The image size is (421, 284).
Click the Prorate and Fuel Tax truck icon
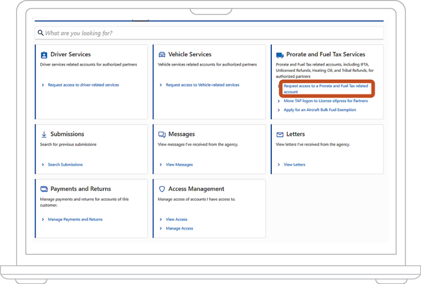[x=280, y=55]
